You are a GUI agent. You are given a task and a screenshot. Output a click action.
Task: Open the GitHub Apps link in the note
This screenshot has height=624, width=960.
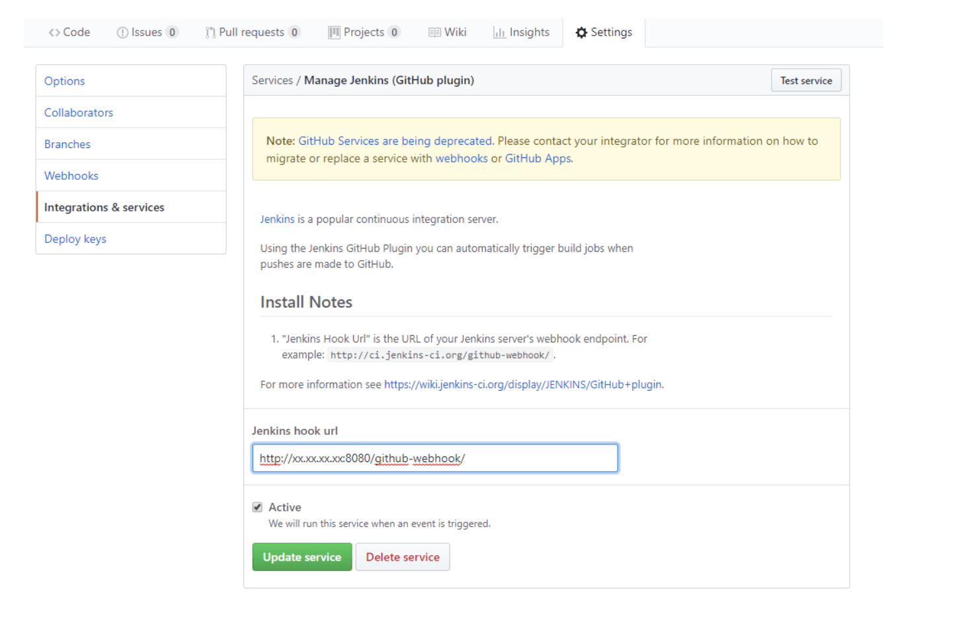coord(538,159)
